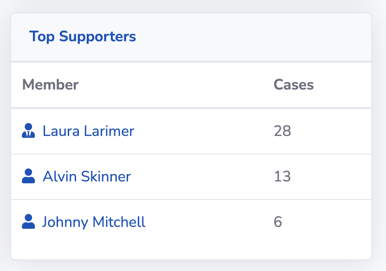This screenshot has height=271, width=386.
Task: Click the Cases column header
Action: (294, 84)
